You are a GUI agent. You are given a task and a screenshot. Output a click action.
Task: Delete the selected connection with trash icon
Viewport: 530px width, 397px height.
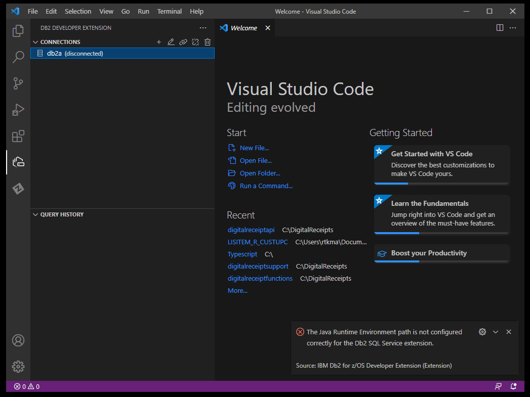click(x=208, y=42)
